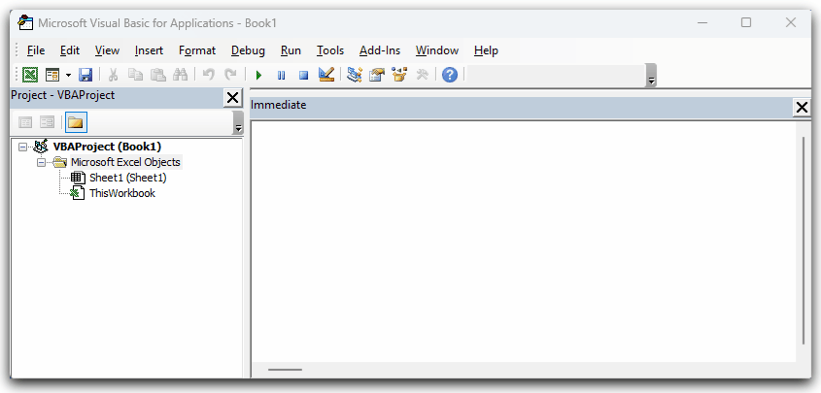
Task: Open the Edit menu
Action: 70,50
